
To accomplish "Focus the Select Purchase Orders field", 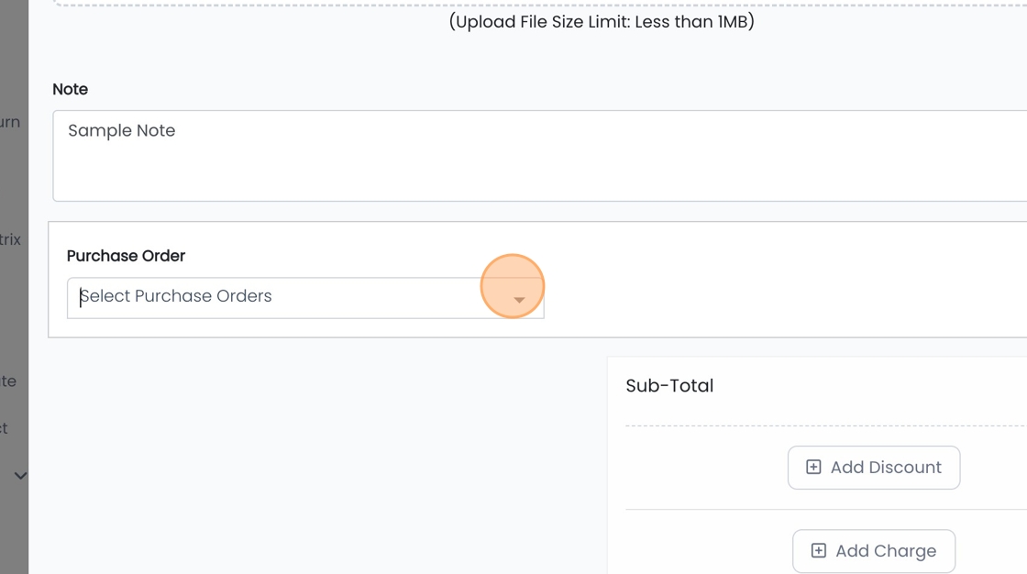I will (275, 297).
